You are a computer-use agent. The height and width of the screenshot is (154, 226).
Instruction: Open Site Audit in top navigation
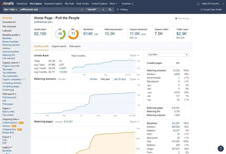[69, 4]
